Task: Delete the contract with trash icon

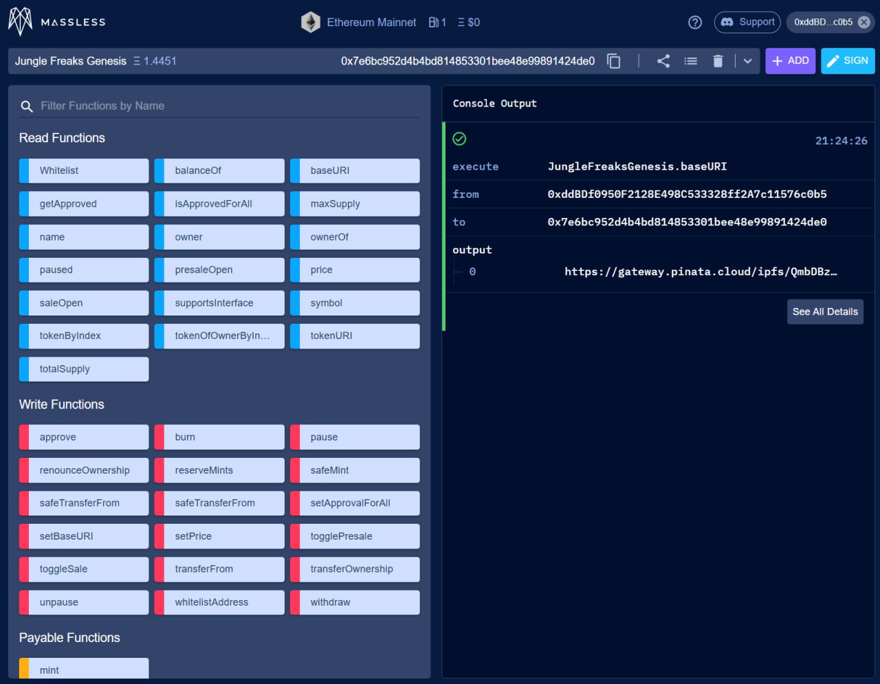Action: (x=718, y=61)
